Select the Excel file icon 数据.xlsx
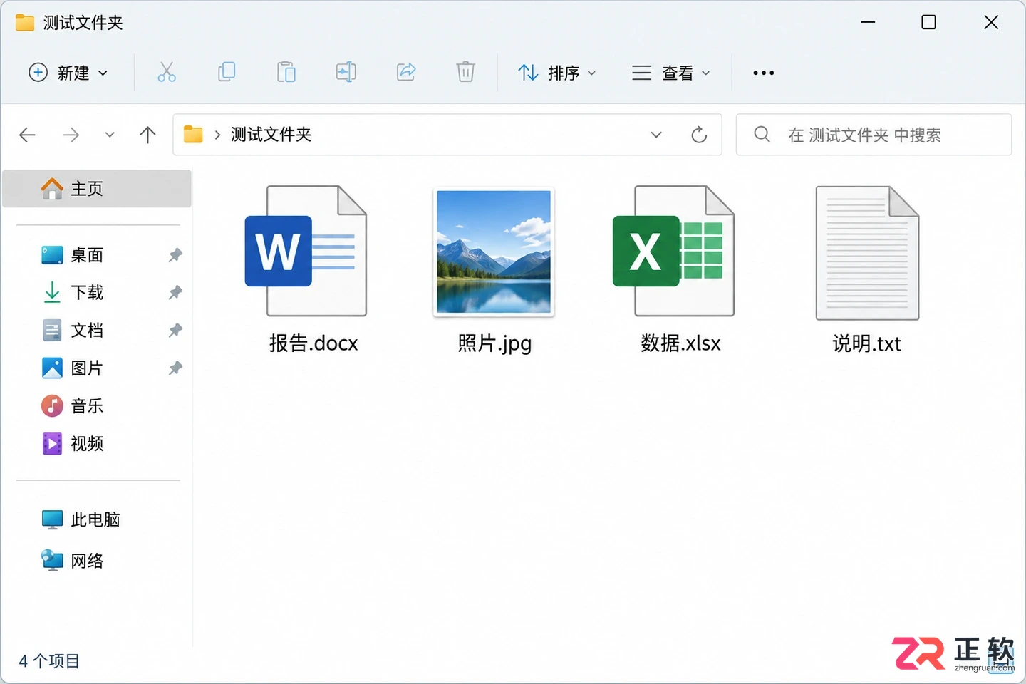The image size is (1026, 684). [674, 251]
